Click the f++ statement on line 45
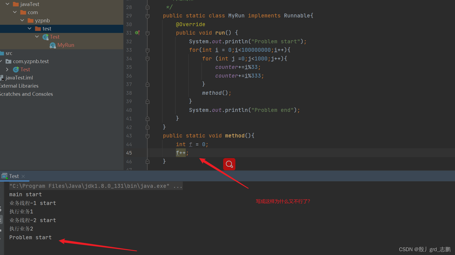Screen dimensions: 455x255 tap(182, 153)
